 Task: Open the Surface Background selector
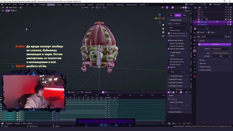pyautogui.click(x=221, y=49)
